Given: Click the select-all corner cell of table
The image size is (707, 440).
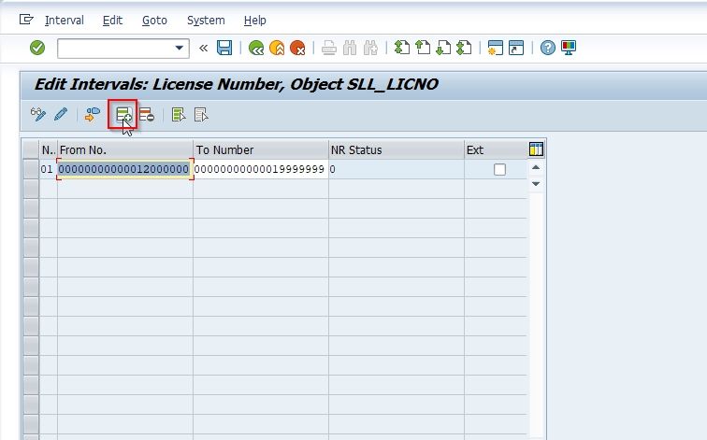Looking at the screenshot, I should pos(31,149).
